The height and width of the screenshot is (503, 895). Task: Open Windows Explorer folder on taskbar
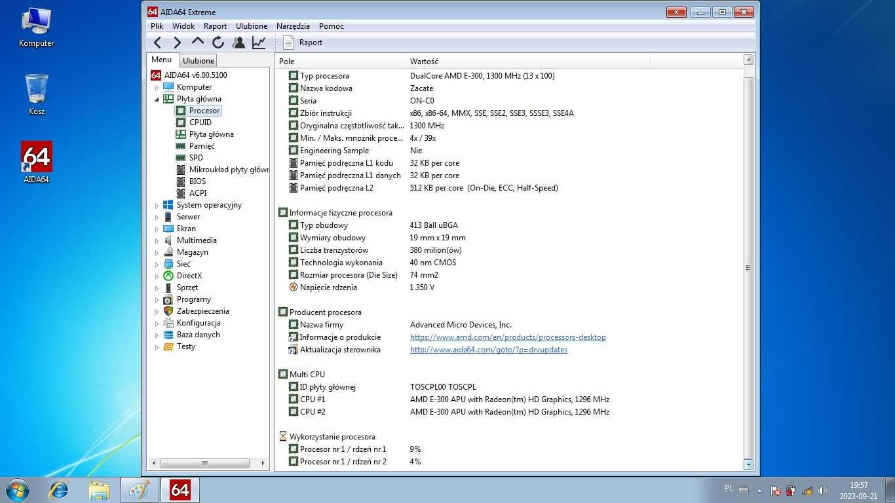pyautogui.click(x=100, y=489)
